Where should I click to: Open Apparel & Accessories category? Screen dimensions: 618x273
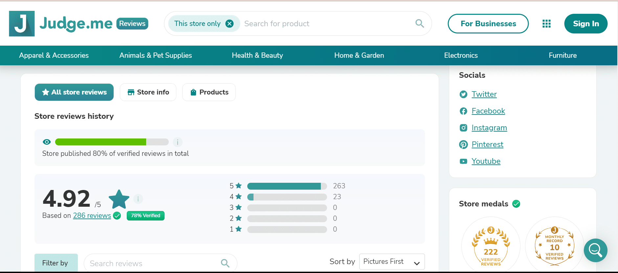[54, 55]
